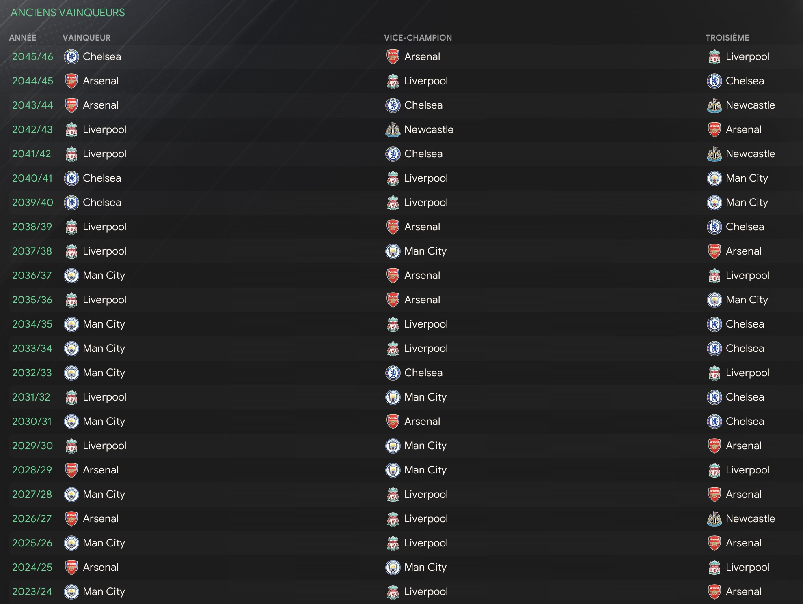Select the 2023/24 season year
Screen dimensions: 803x604
(32, 592)
